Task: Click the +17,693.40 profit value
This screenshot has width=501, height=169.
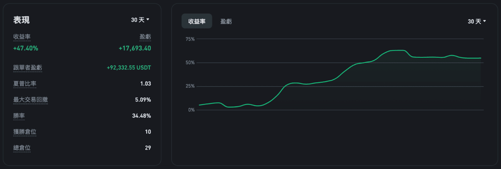Action: point(135,48)
